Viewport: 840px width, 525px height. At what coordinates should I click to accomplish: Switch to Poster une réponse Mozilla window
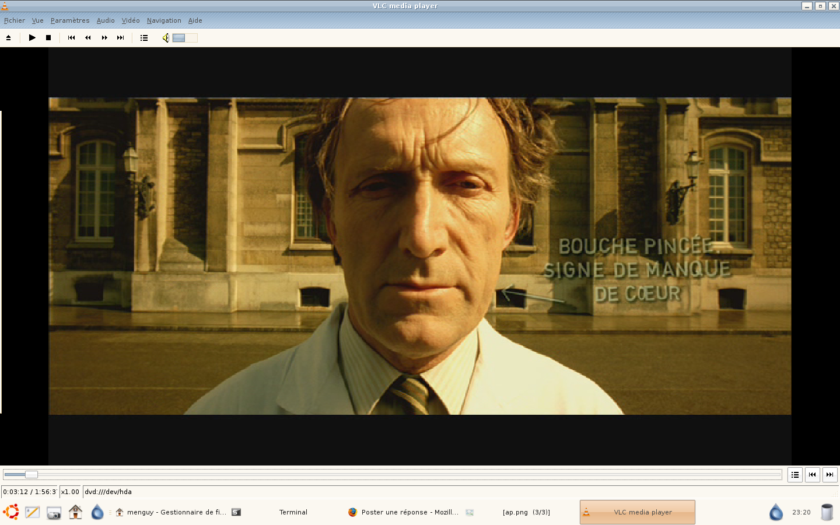click(404, 512)
